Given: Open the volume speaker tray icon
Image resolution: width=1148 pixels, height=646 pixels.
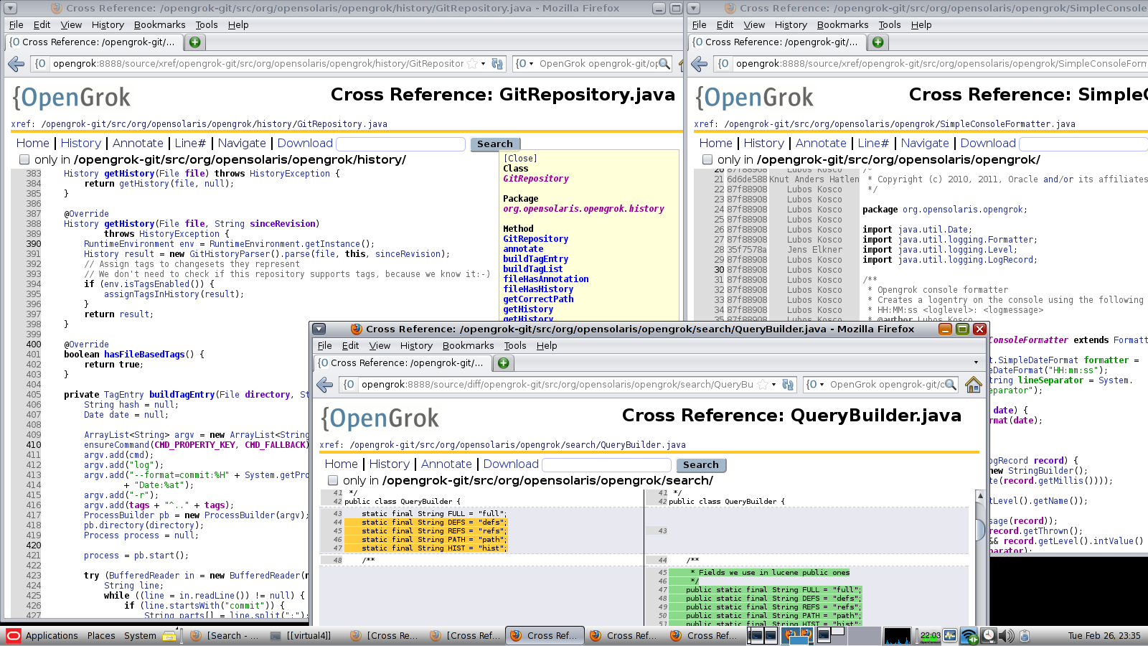Looking at the screenshot, I should click(1006, 635).
